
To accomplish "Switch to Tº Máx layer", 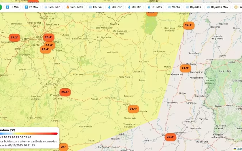I will (x=31, y=7).
